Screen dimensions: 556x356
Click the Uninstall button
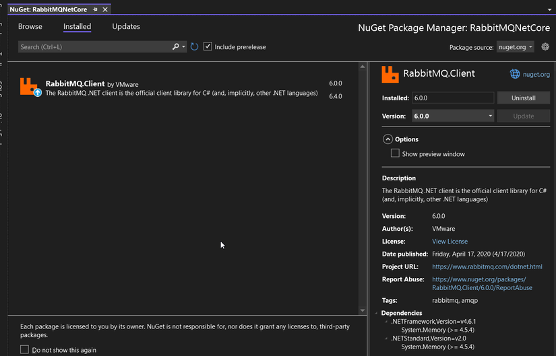tap(523, 98)
